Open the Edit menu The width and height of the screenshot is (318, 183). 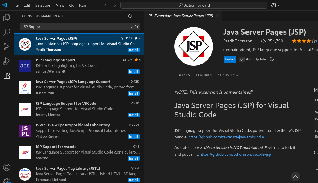click(x=27, y=5)
